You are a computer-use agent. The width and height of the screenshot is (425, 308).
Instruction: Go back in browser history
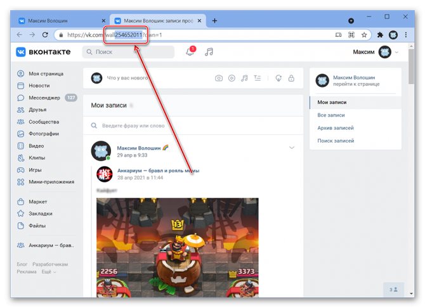click(x=19, y=35)
